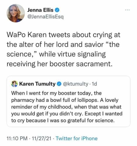
Task: Click the Jenna Ellis display name
Action: (x=40, y=10)
